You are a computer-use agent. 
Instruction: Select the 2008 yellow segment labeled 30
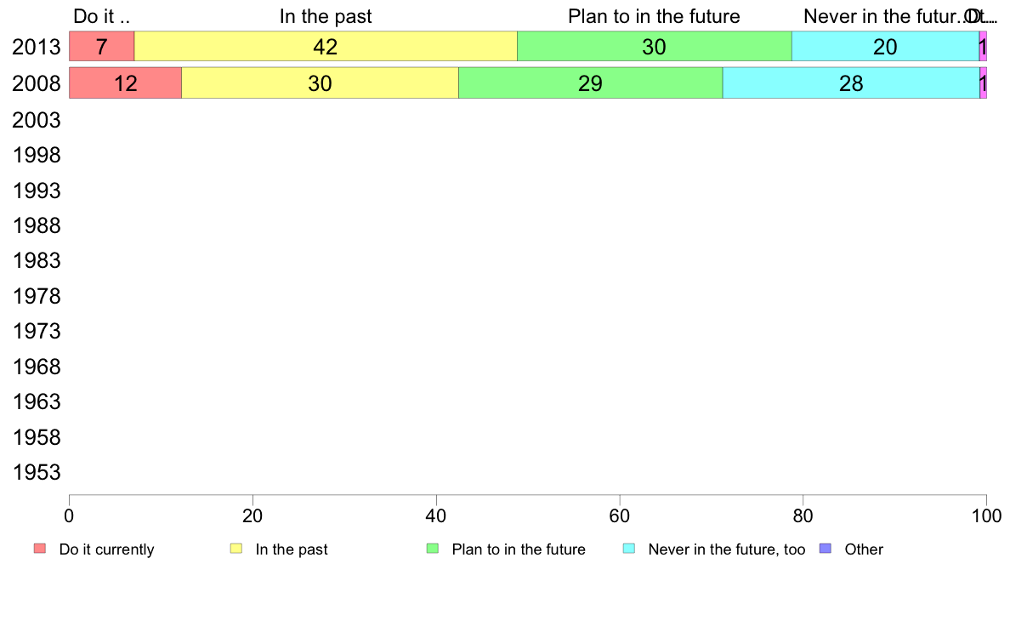click(321, 83)
